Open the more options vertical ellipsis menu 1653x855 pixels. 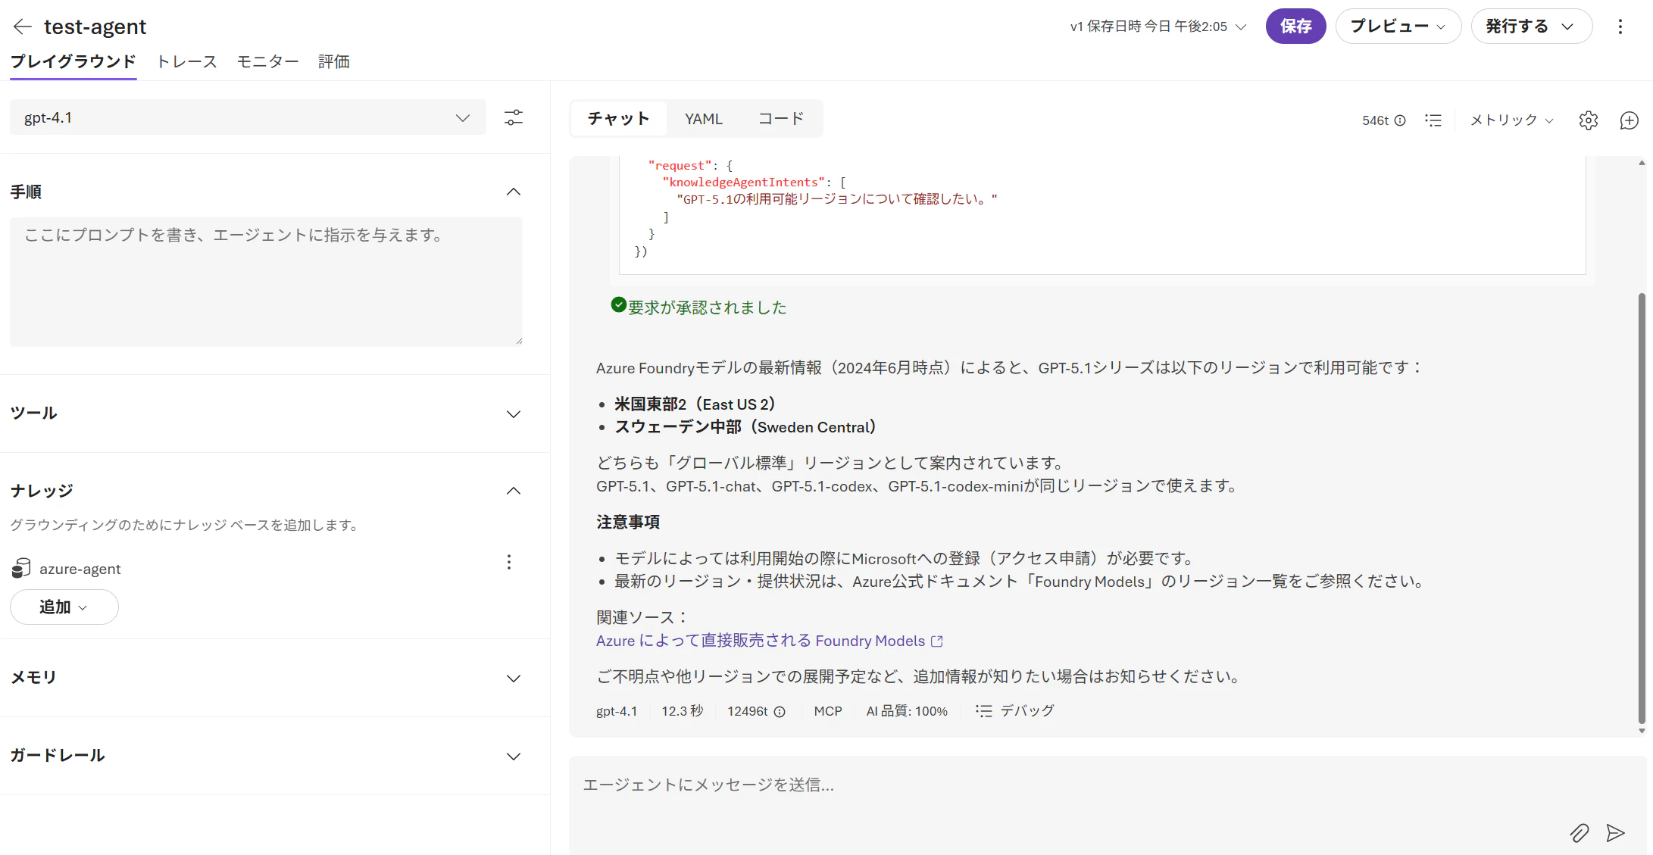1620,27
